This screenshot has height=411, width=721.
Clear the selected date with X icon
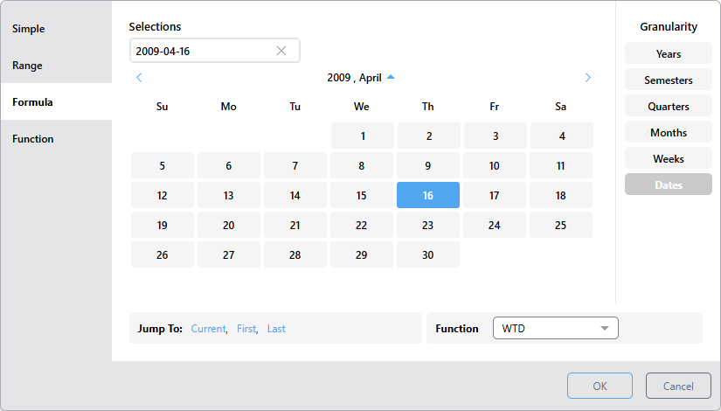[281, 51]
